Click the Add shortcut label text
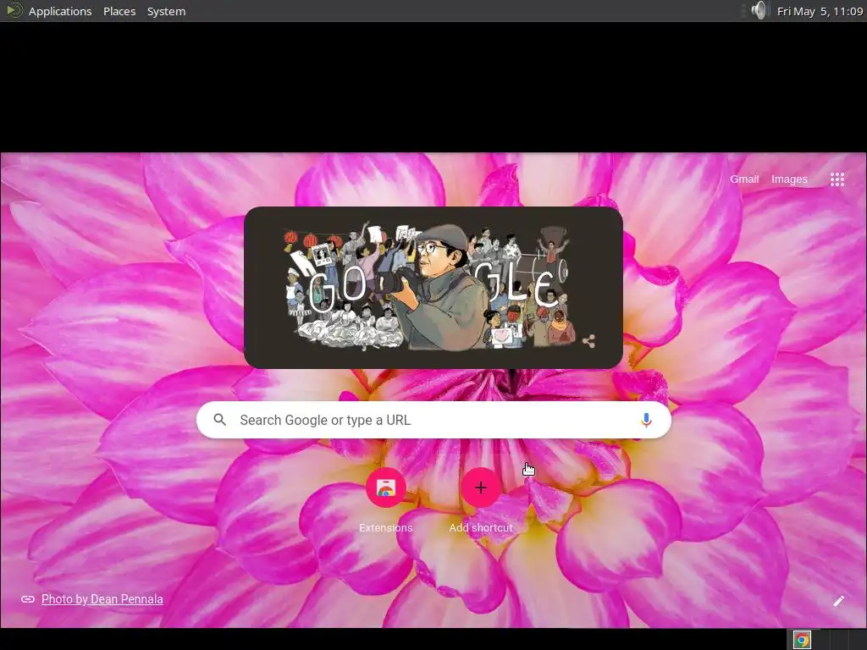The width and height of the screenshot is (867, 650). click(481, 528)
